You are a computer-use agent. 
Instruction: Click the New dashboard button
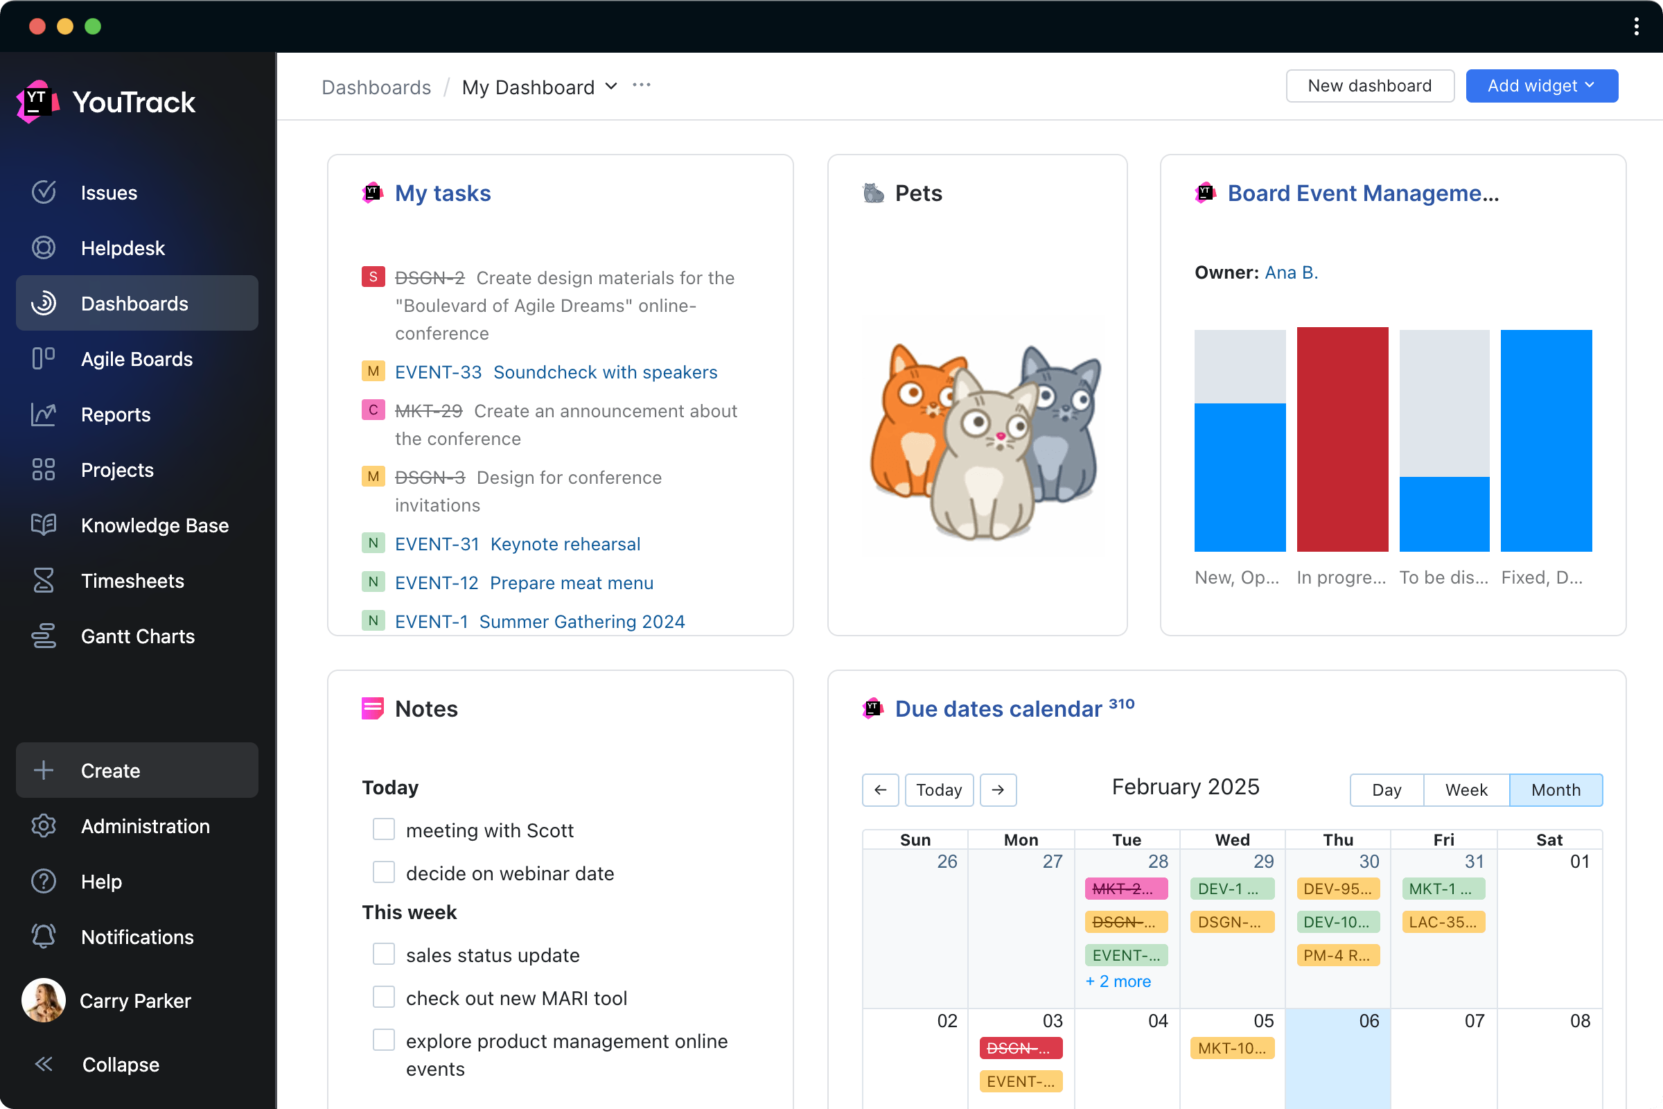click(1369, 86)
